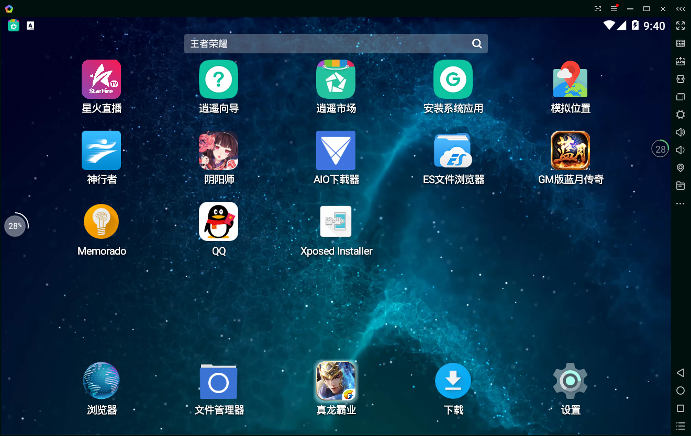
Task: Tap the Wi-Fi status icon
Action: coord(609,25)
